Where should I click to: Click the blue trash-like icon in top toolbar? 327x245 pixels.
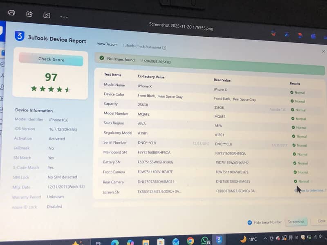(313, 36)
